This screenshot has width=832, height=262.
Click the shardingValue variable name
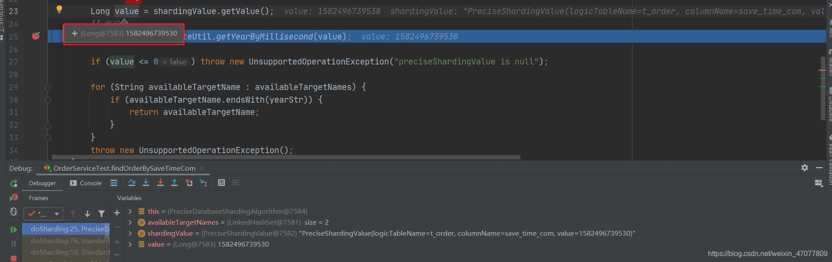170,233
